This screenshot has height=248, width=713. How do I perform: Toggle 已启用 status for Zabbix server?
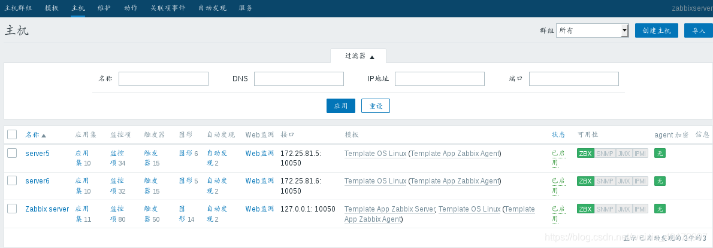point(558,213)
